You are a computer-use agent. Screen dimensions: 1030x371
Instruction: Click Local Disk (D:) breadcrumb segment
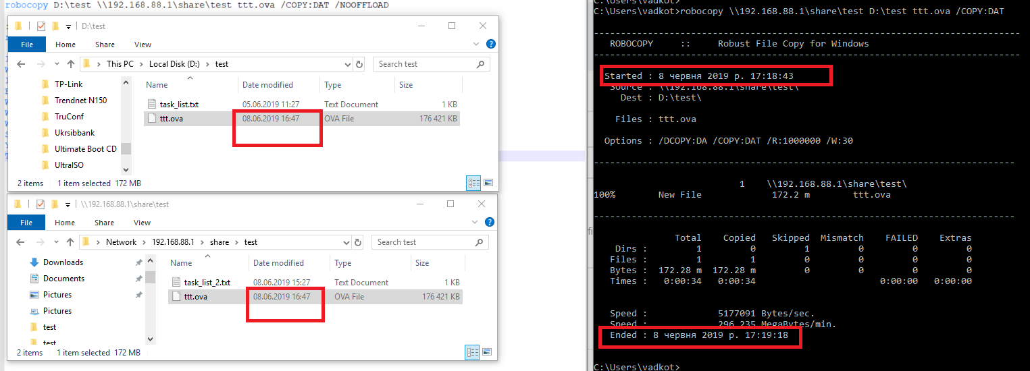175,64
